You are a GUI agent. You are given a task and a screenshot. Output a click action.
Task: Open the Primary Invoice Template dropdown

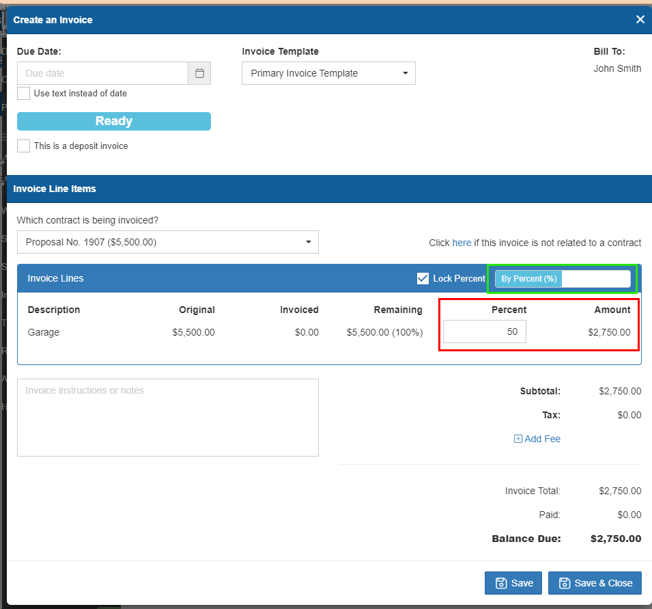[x=328, y=73]
